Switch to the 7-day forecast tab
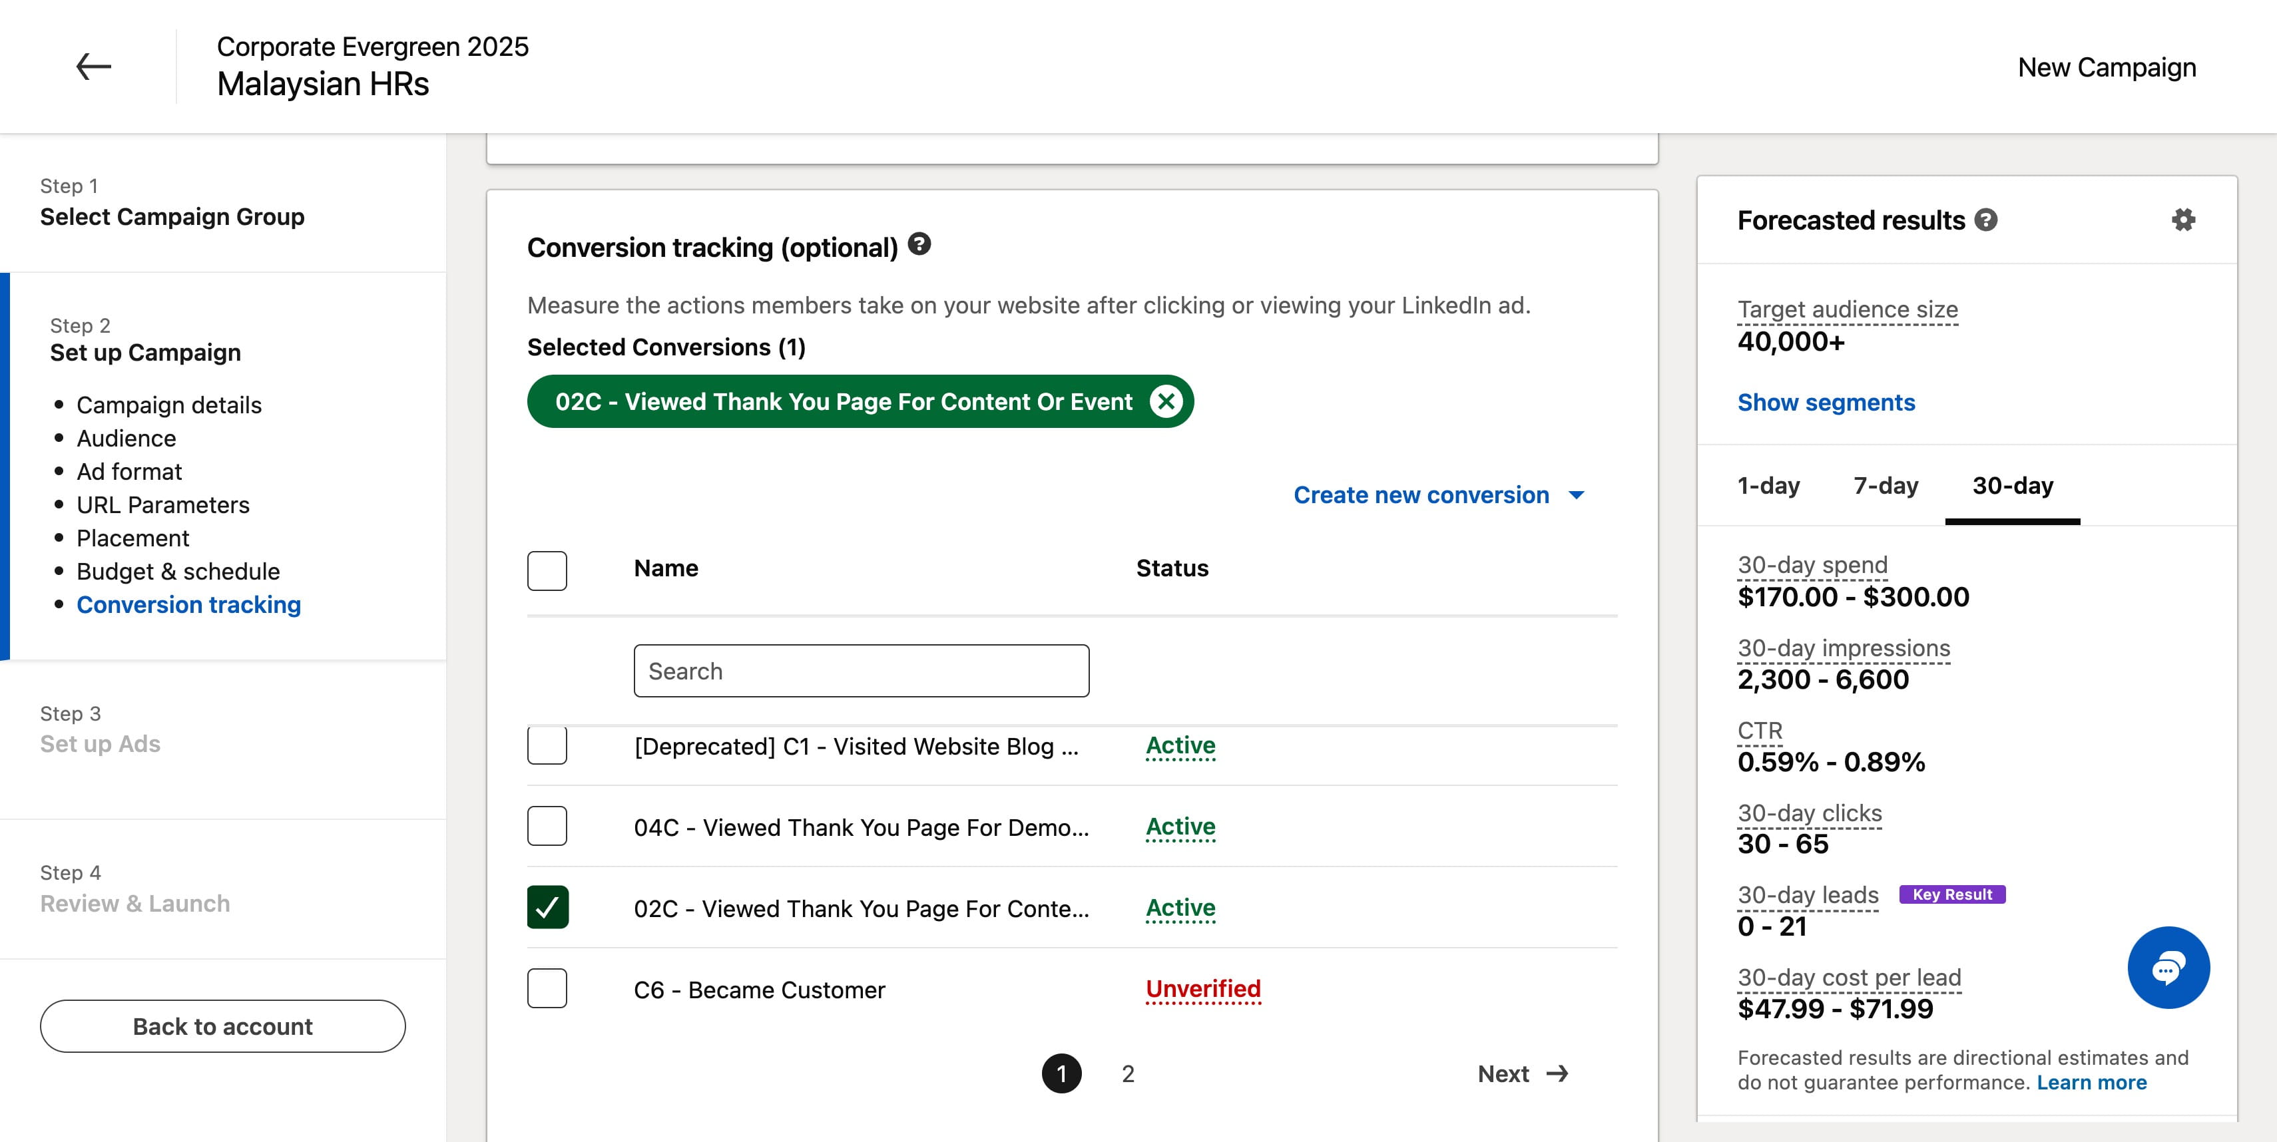This screenshot has height=1142, width=2277. point(1886,486)
